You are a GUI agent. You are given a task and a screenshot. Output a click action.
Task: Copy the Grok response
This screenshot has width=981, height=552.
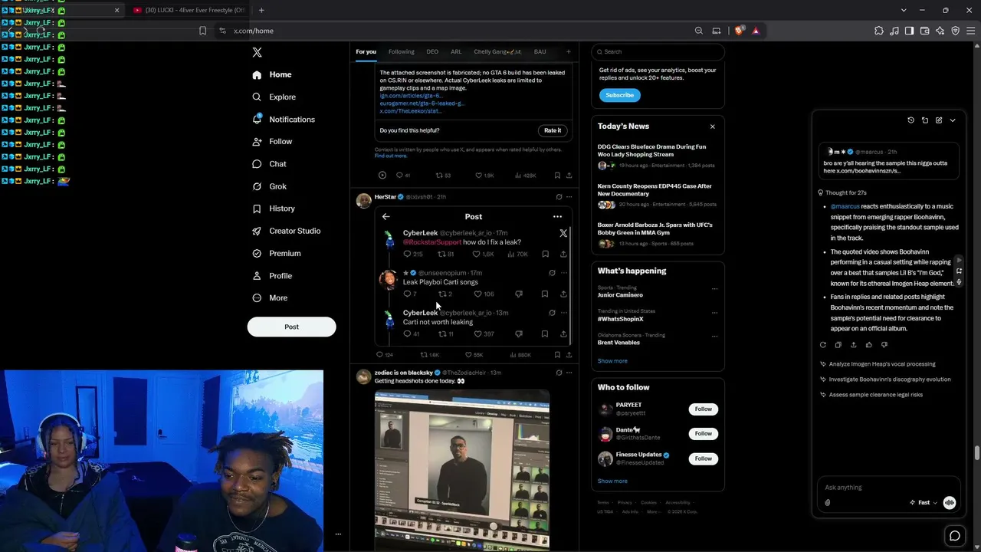tap(838, 345)
